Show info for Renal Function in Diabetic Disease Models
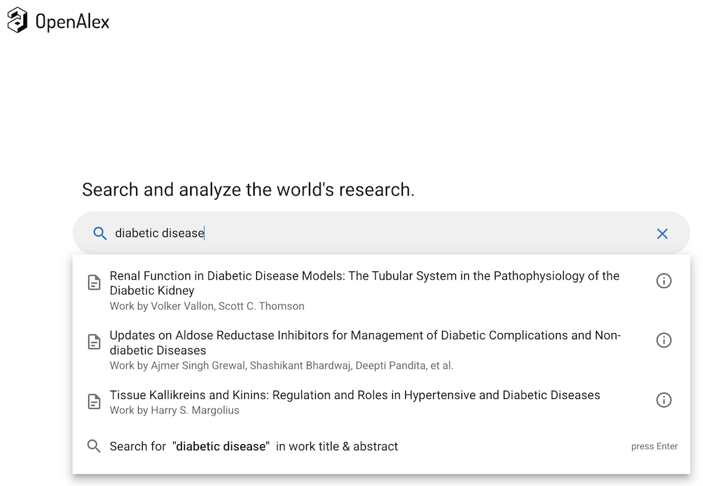This screenshot has width=703, height=486. click(x=663, y=281)
